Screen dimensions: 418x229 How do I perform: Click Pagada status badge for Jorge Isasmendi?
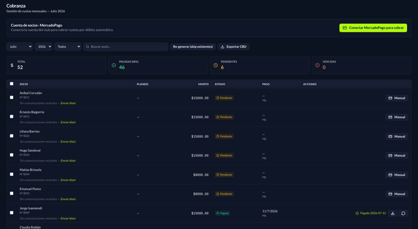point(222,213)
